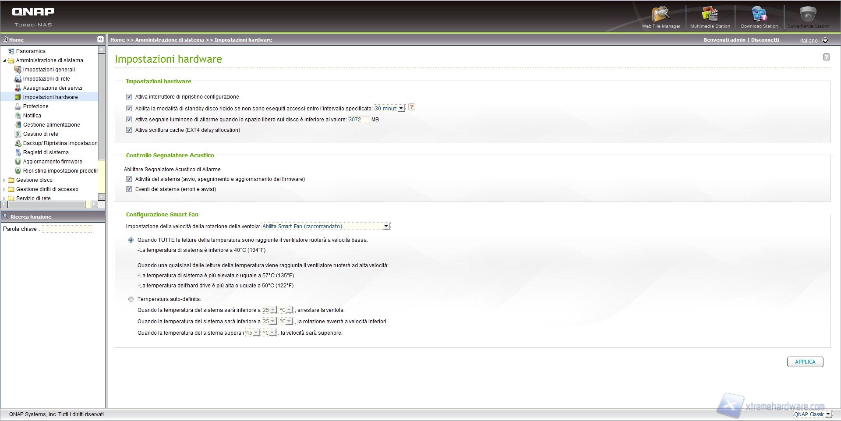Select Temperatura auto-definita radio button

tap(131, 300)
